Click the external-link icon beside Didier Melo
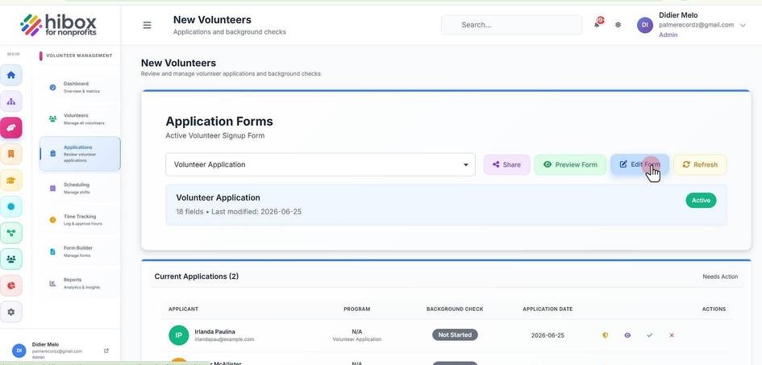 106,350
